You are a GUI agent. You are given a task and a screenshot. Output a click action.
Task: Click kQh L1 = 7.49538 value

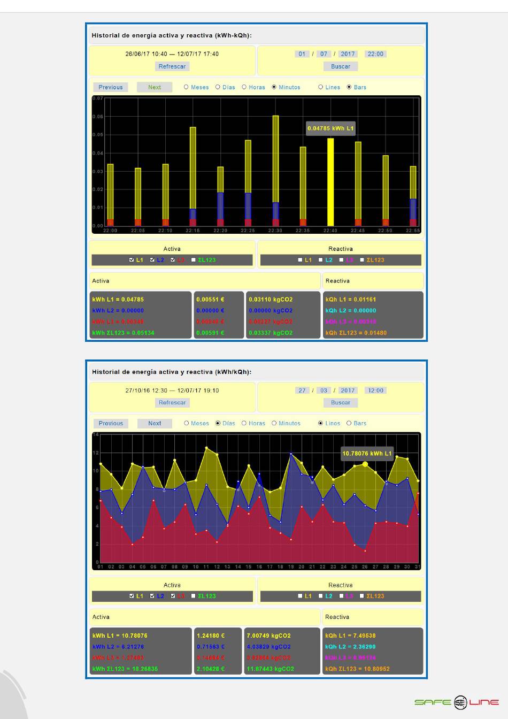[x=350, y=636]
